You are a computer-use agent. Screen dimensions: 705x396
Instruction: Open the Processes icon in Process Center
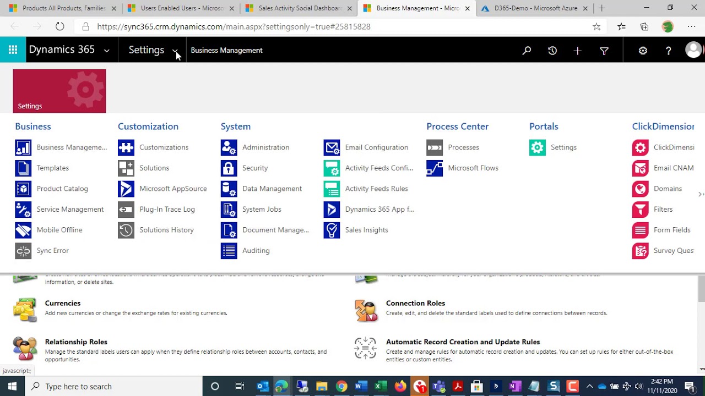(435, 147)
